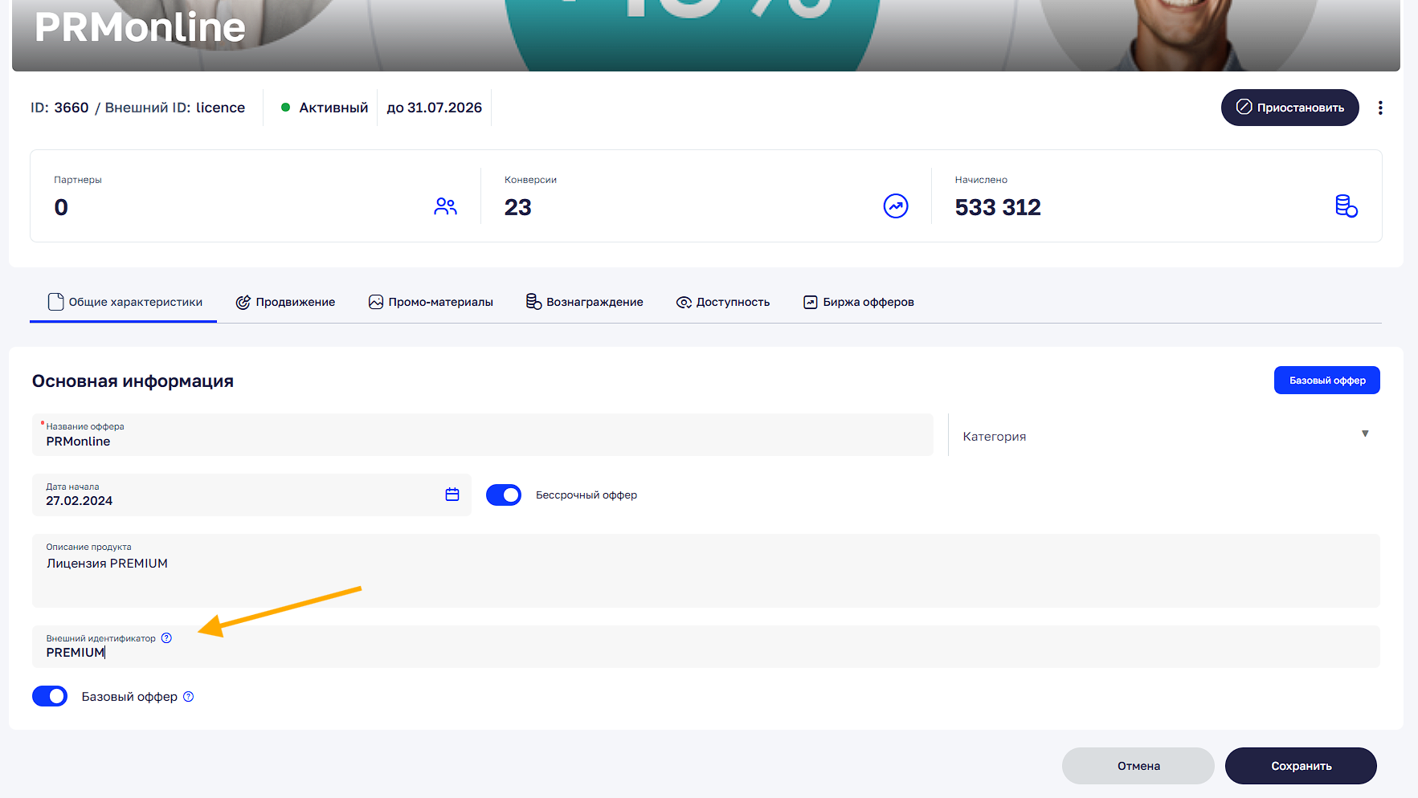
Task: Switch to the Продвижение tab
Action: click(x=285, y=302)
